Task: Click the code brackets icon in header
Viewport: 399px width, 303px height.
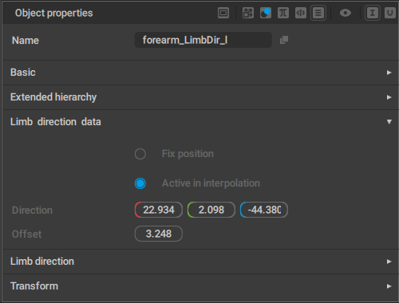Action: click(301, 13)
